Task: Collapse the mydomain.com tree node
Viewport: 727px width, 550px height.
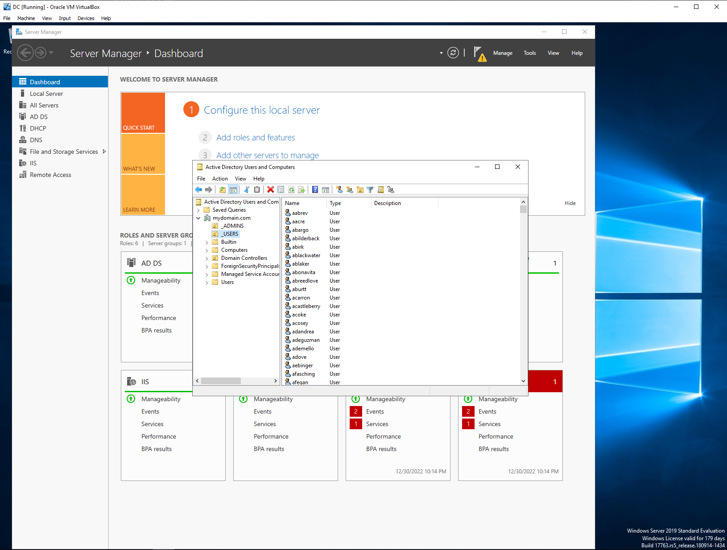Action: [199, 218]
